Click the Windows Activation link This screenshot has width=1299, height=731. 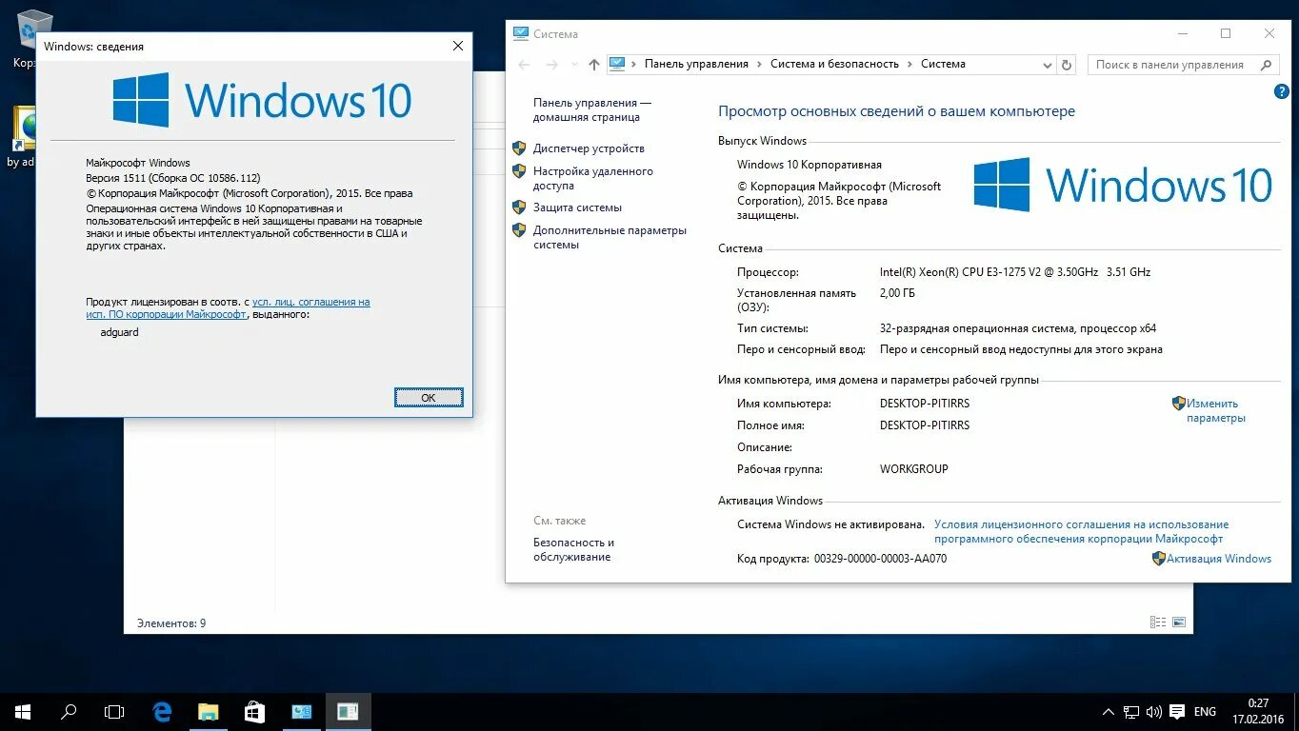click(x=1219, y=559)
